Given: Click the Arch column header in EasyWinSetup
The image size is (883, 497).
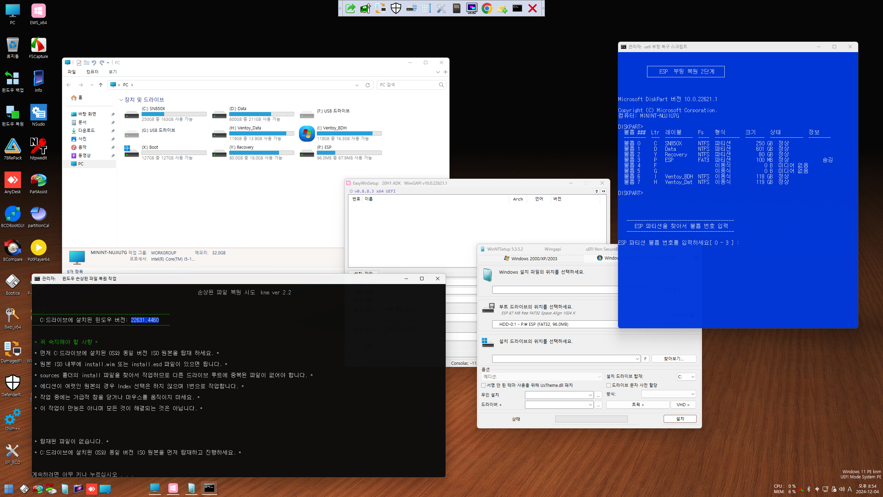Looking at the screenshot, I should (518, 199).
